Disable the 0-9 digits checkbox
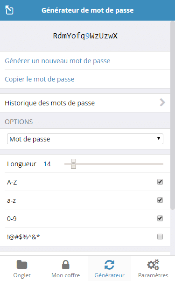The image size is (175, 281). pos(160,218)
